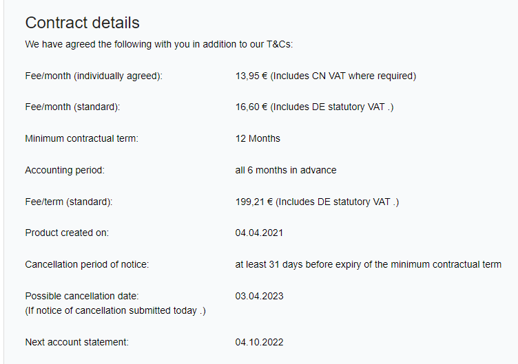Click the Minimum contractual term label
Screen dimensions: 518x364
(x=81, y=138)
